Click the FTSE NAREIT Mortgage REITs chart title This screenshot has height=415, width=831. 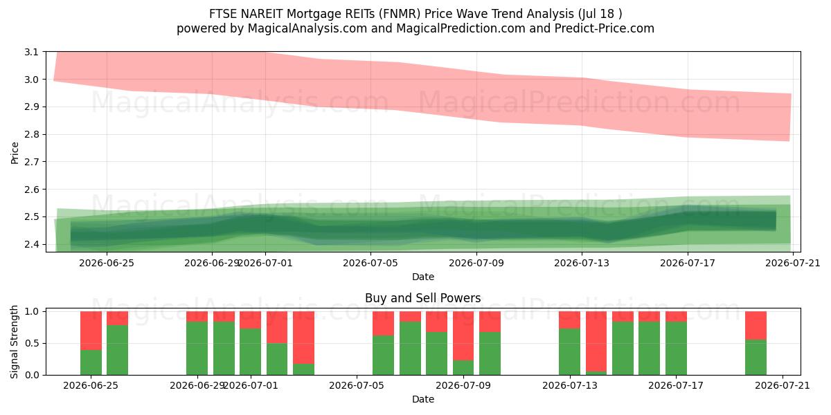click(x=415, y=14)
